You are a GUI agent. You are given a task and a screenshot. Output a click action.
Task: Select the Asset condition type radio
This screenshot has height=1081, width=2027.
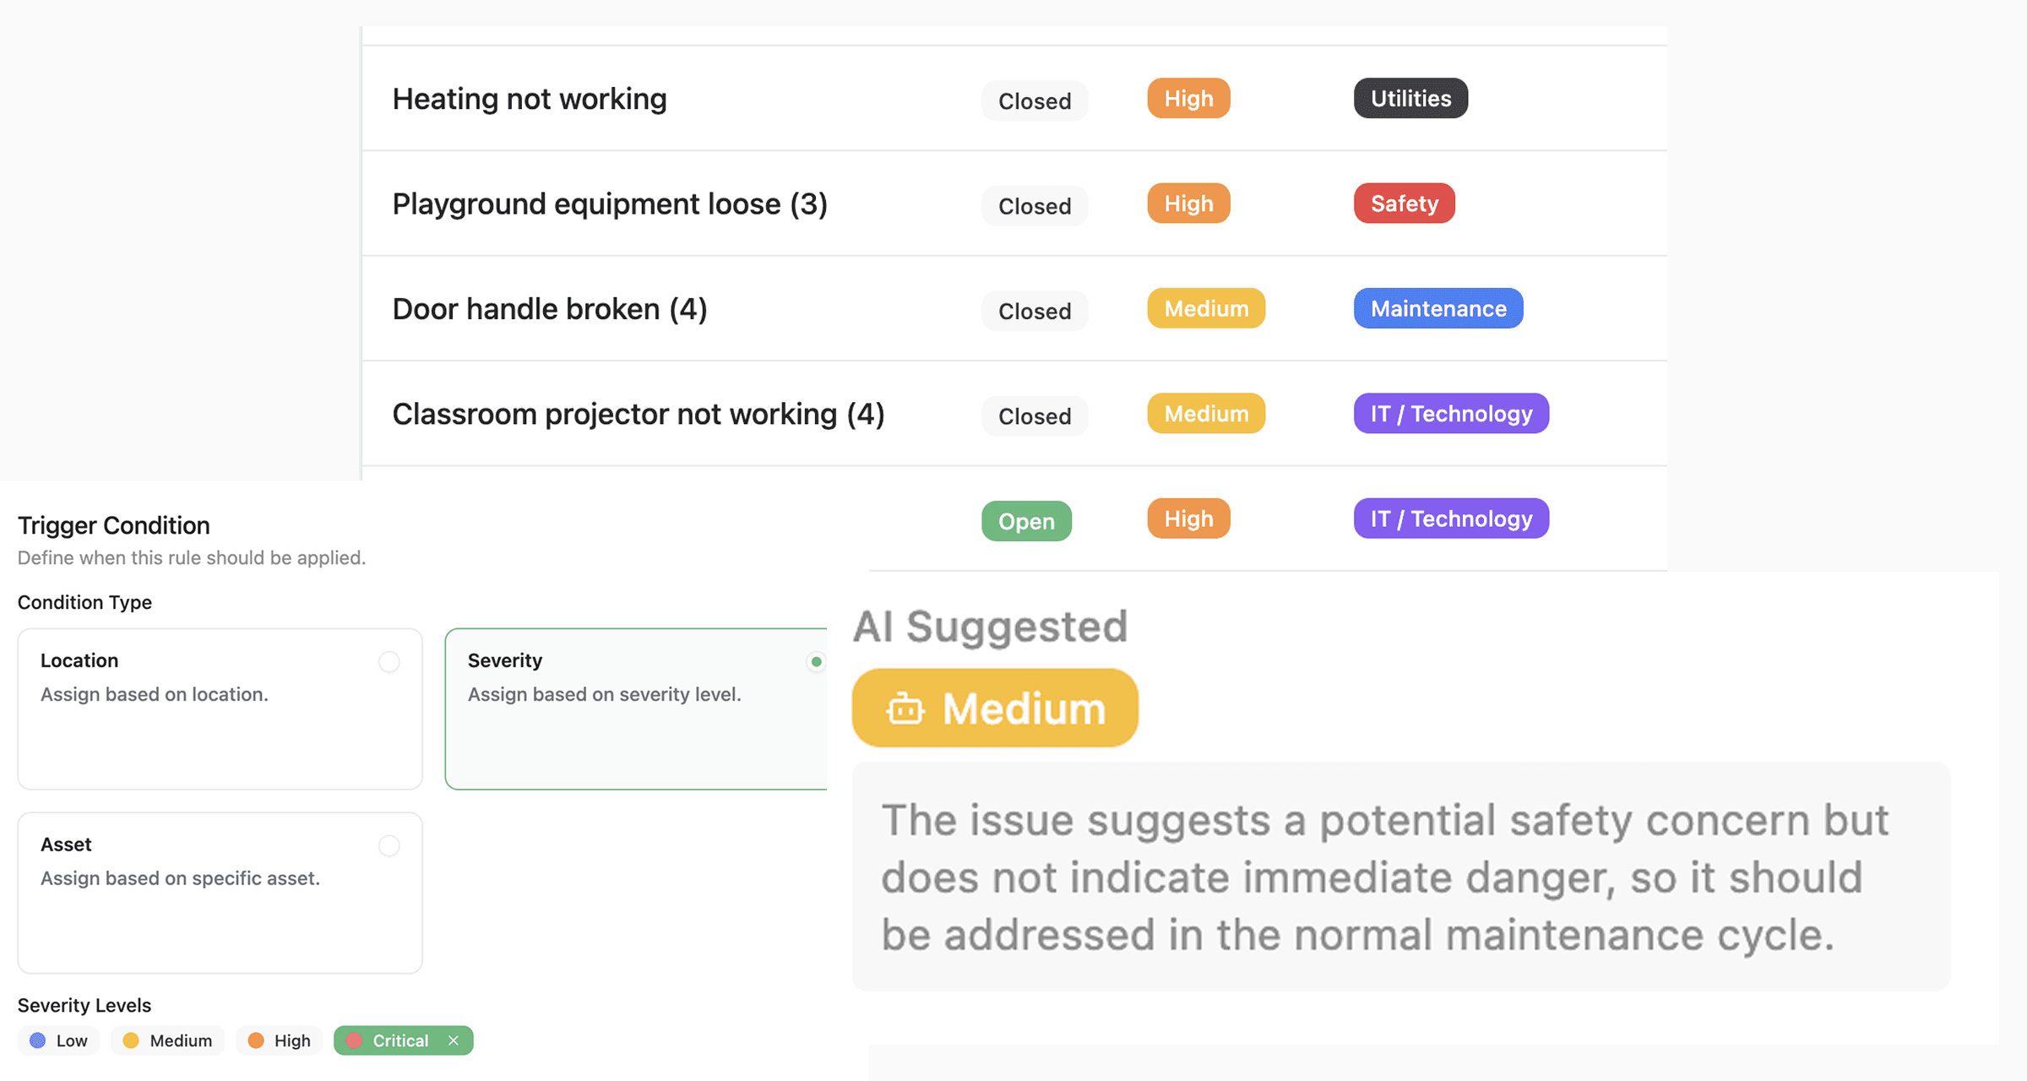pyautogui.click(x=389, y=845)
